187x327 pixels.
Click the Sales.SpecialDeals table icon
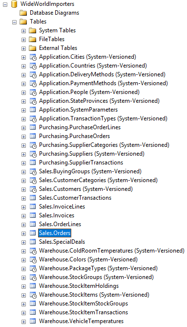(33, 242)
